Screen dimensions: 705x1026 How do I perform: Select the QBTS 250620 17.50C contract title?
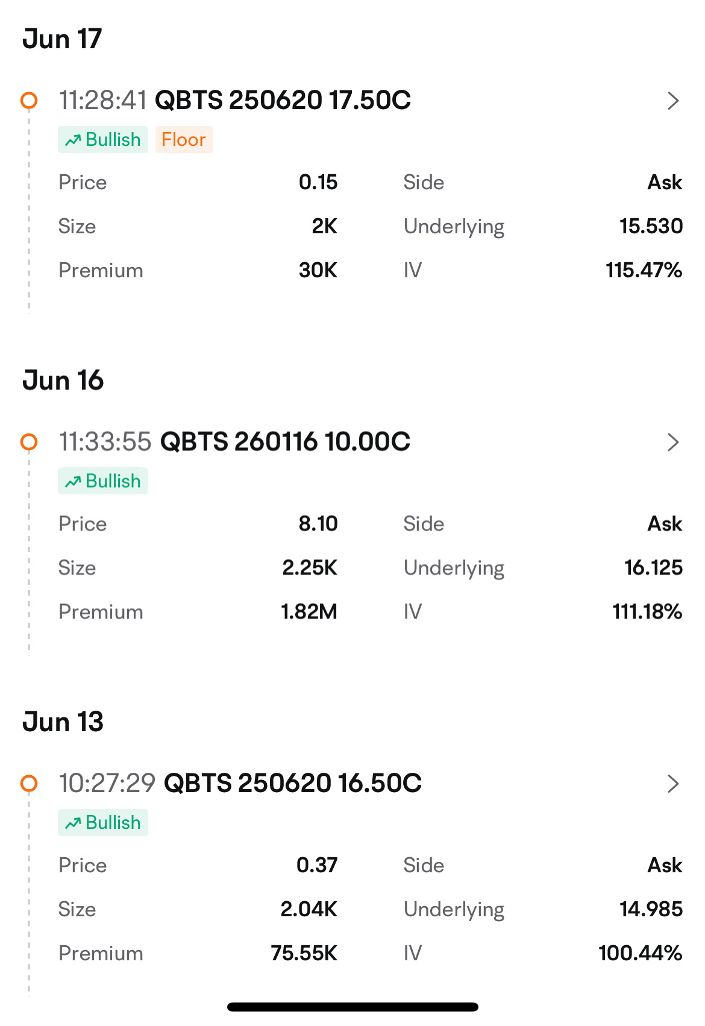coord(283,100)
